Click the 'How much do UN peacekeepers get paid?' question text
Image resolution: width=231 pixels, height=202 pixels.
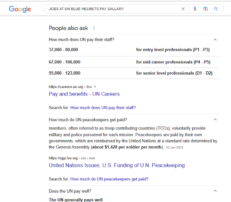pyautogui.click(x=88, y=120)
